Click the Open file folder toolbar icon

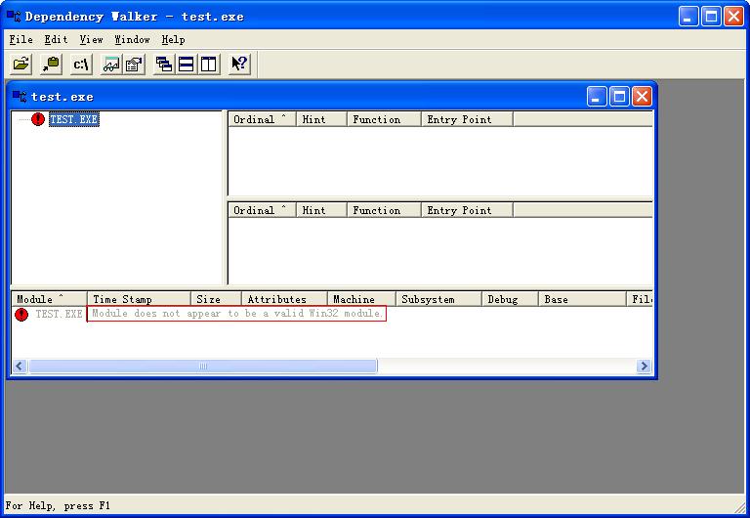[x=21, y=65]
